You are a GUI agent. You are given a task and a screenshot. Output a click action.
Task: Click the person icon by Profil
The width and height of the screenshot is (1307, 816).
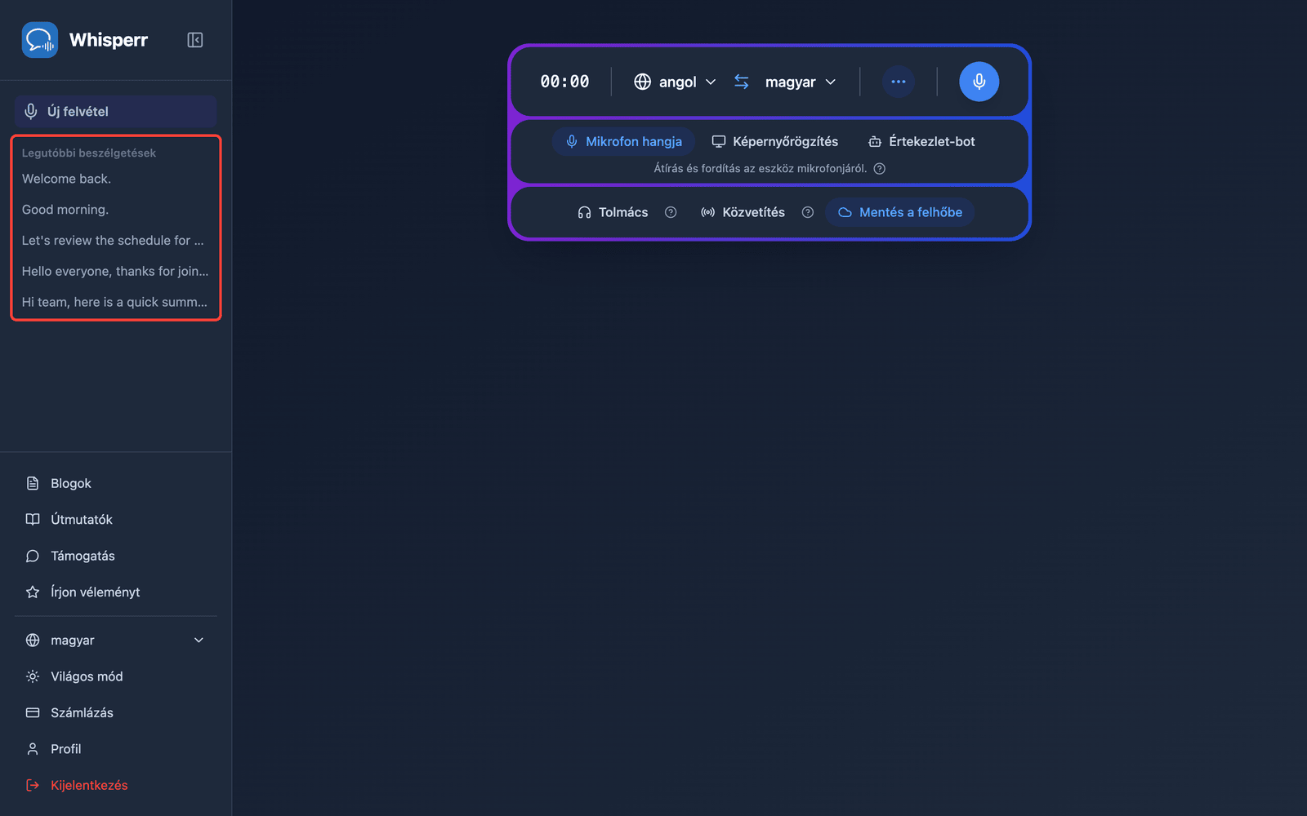pos(33,749)
